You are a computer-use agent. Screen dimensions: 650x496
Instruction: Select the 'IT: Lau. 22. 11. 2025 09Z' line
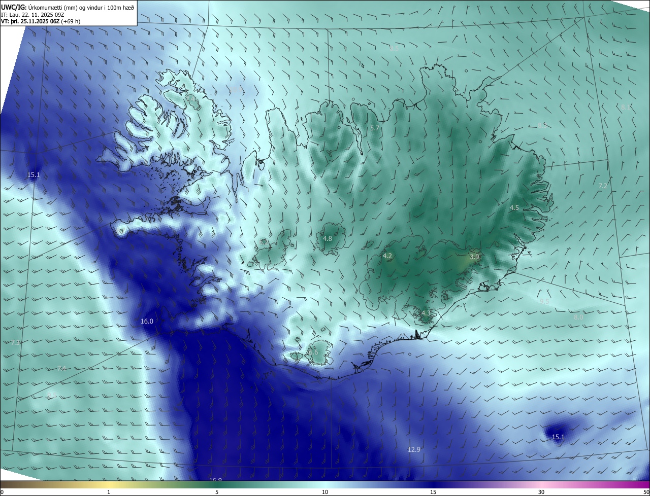tap(32, 14)
